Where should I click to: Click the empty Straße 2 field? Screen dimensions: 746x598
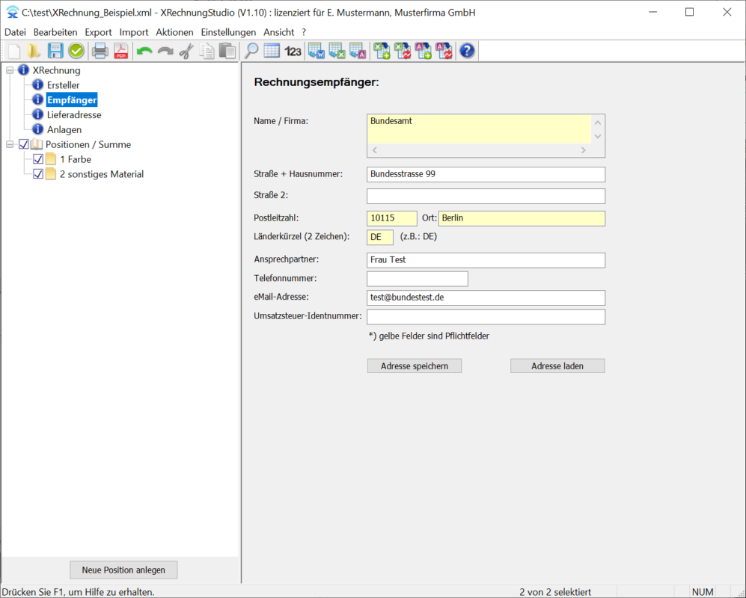486,197
